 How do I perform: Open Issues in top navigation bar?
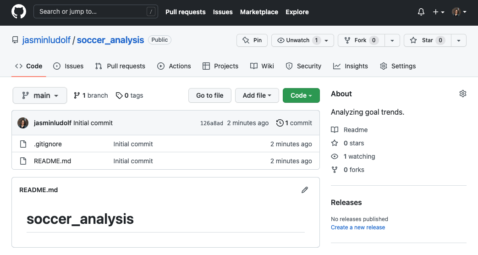pos(223,12)
